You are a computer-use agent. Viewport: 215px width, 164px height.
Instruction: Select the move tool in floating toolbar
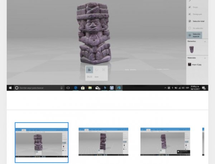coord(90,70)
